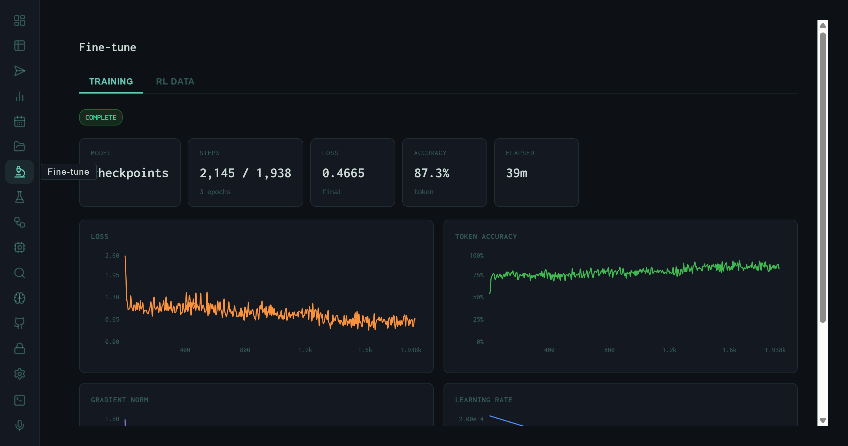The width and height of the screenshot is (848, 446).
Task: Click the steps value 2,145 / 1,938
Action: coord(245,173)
